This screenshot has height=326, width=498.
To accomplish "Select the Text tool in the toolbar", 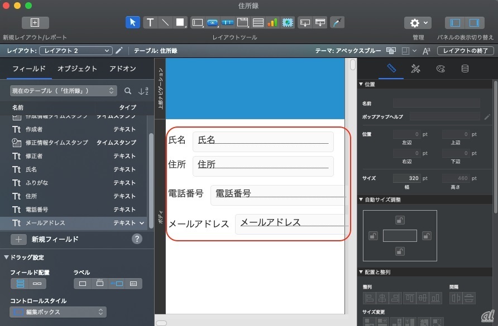I will [x=150, y=23].
